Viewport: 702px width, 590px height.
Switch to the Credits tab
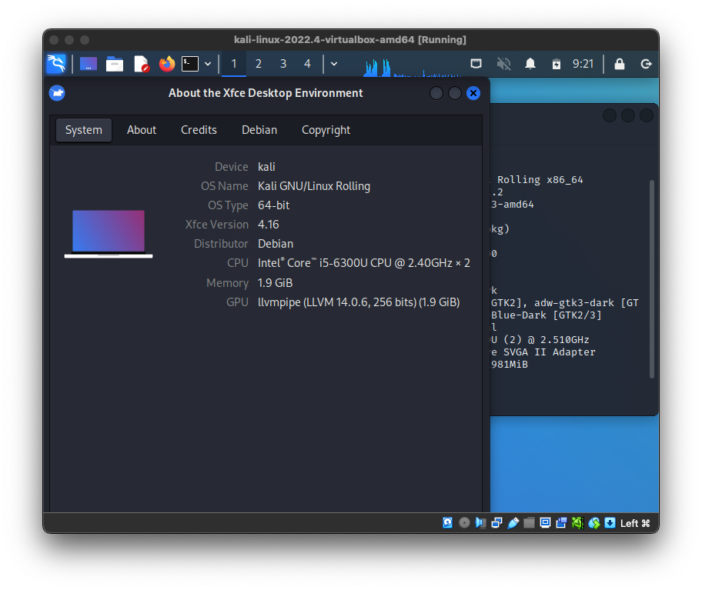199,130
